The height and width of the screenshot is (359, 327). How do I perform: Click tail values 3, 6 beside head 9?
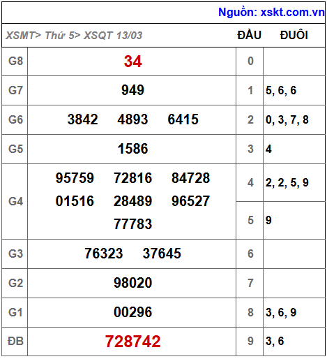click(x=275, y=342)
